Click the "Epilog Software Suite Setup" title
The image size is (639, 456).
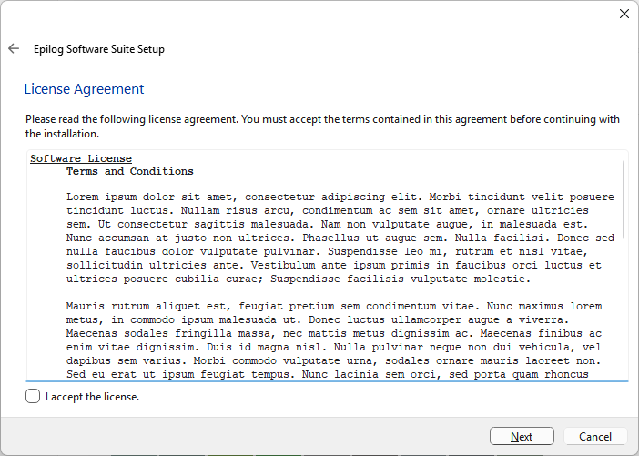[98, 49]
